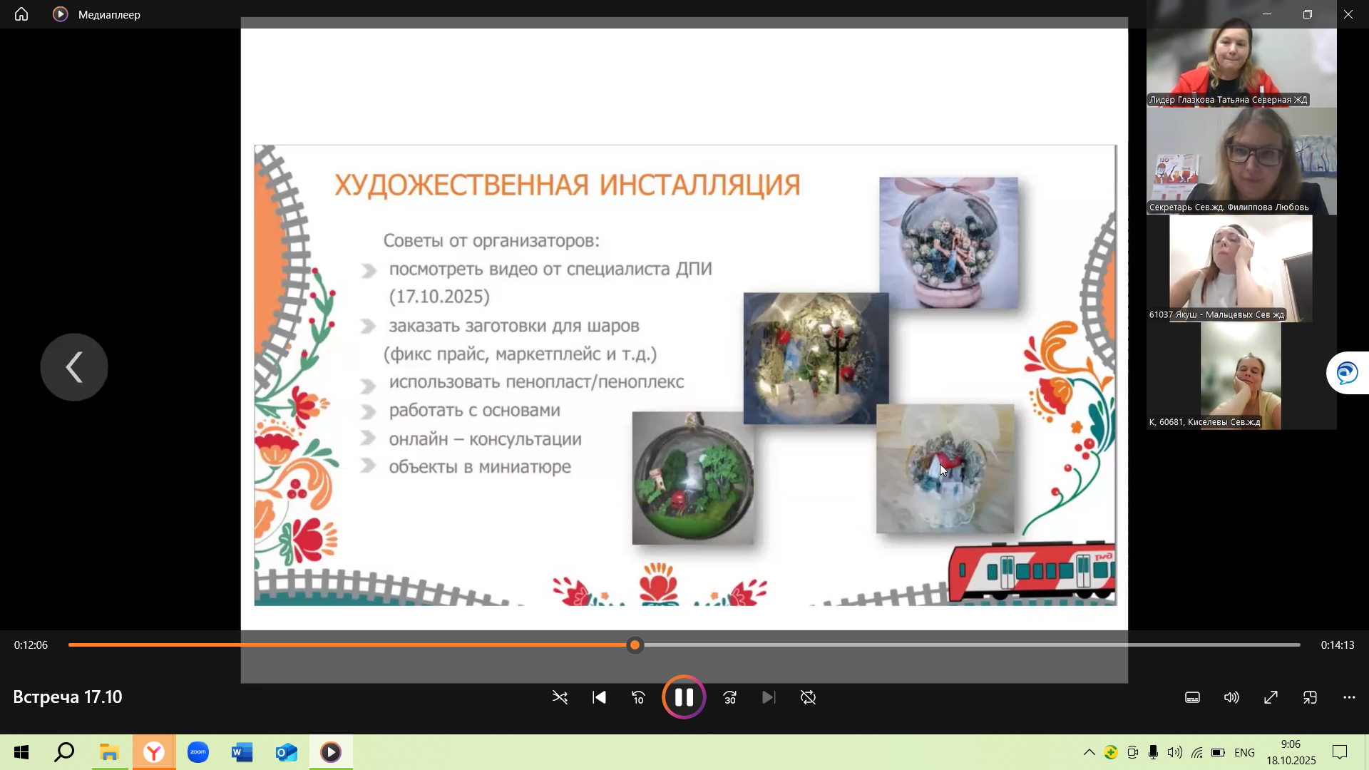1369x770 pixels.
Task: Show hidden system tray icons
Action: (1089, 752)
